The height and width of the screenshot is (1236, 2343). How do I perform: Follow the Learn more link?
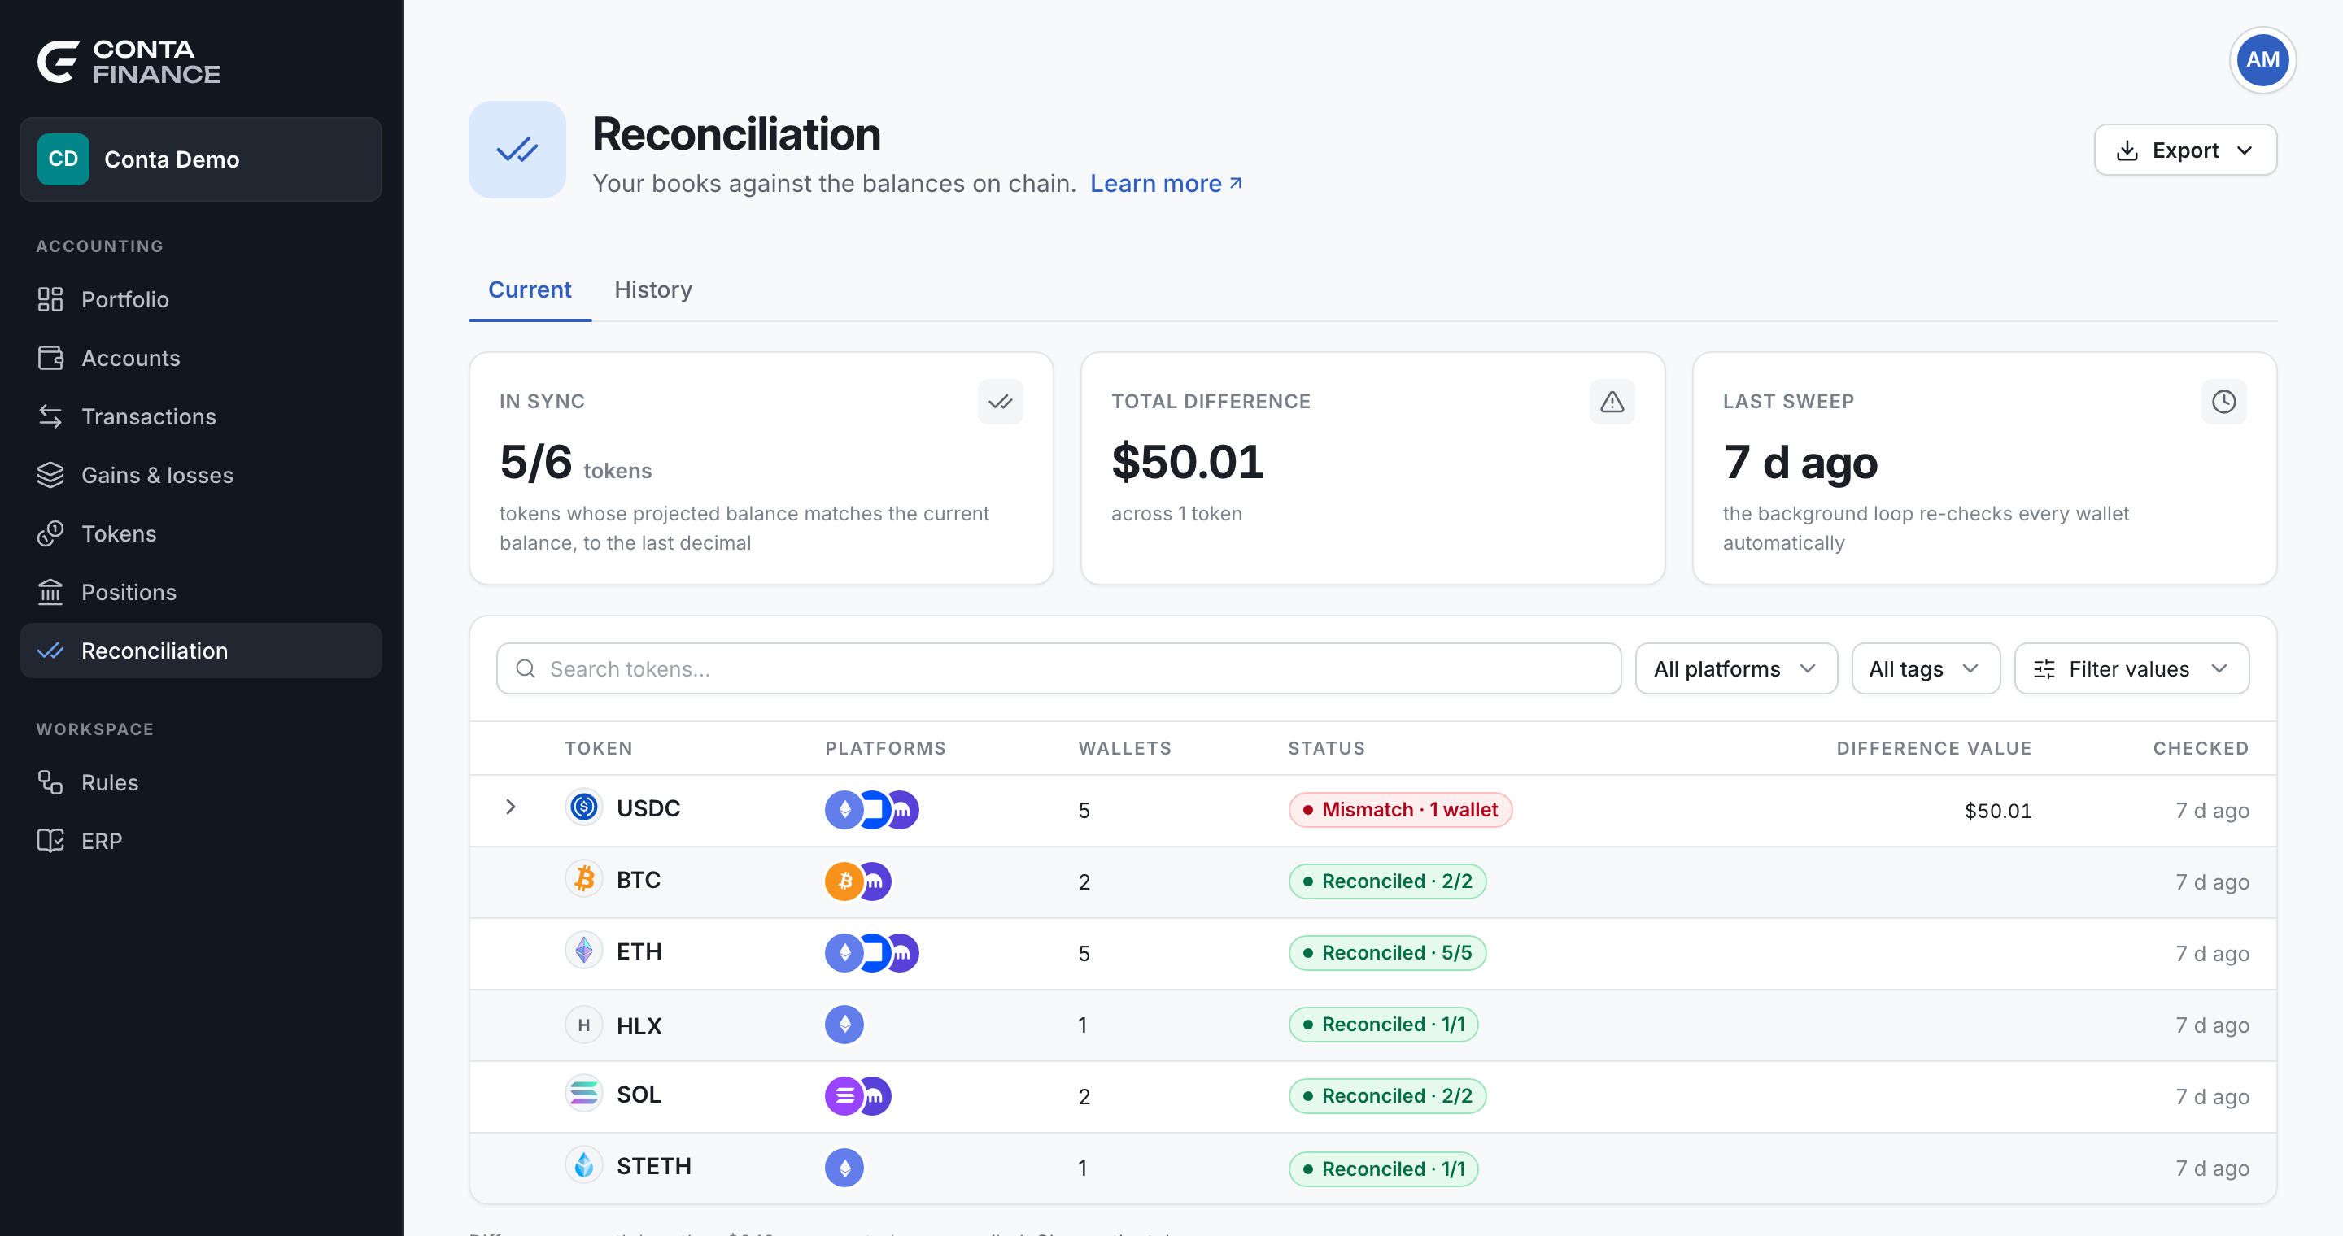click(1166, 184)
